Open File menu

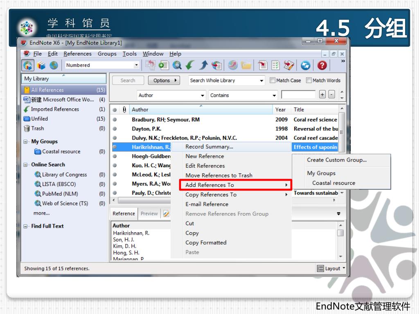(37, 54)
